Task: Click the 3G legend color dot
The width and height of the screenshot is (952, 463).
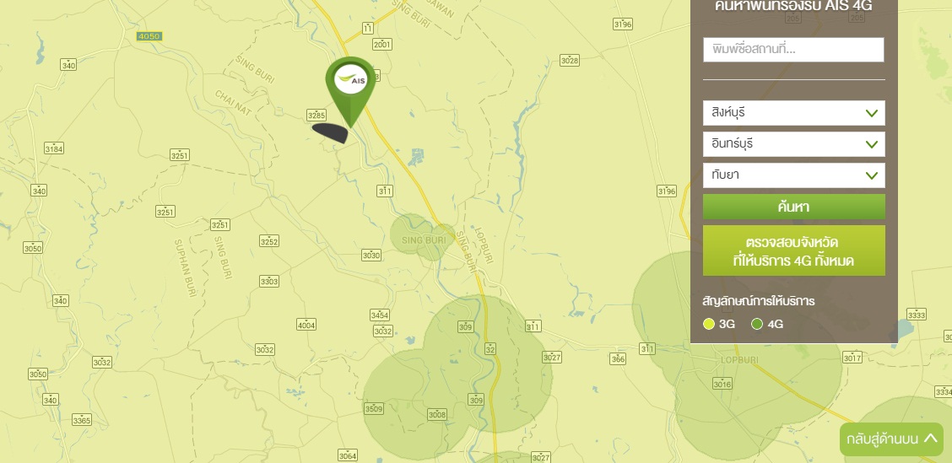Action: 709,324
